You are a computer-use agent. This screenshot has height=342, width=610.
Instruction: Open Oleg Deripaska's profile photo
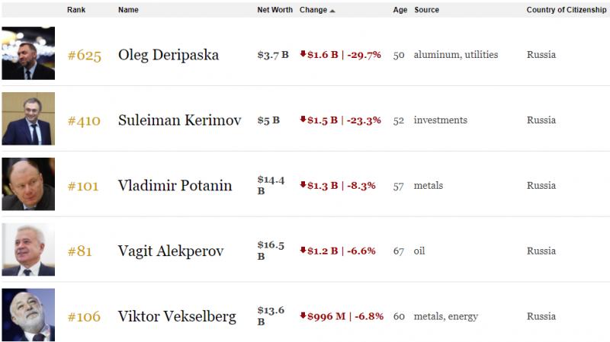(28, 53)
